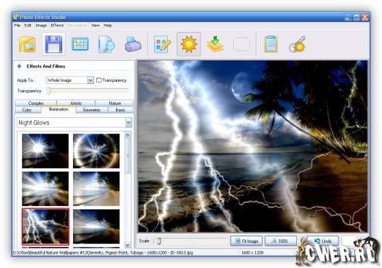Save the image with the floppy disk icon

click(54, 44)
